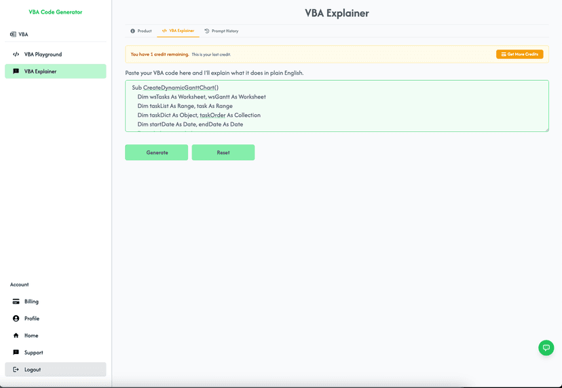Open VBA Playground from the sidebar
This screenshot has height=388, width=562.
[43, 54]
